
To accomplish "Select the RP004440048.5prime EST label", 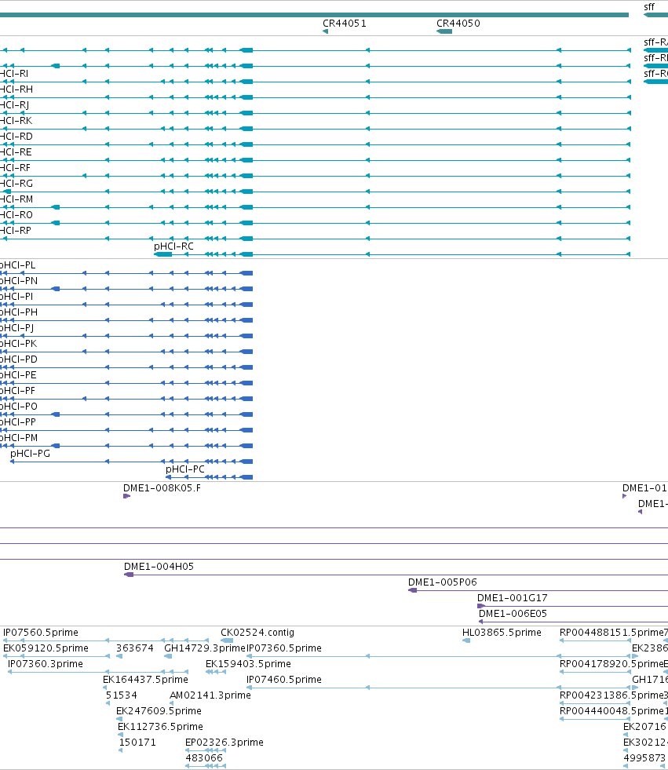I will pos(611,711).
